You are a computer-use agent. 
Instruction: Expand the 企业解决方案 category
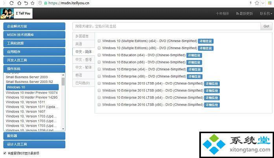[x=34, y=26]
